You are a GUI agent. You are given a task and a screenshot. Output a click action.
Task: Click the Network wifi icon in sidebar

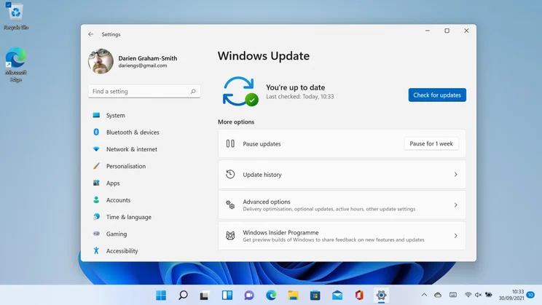(x=96, y=149)
